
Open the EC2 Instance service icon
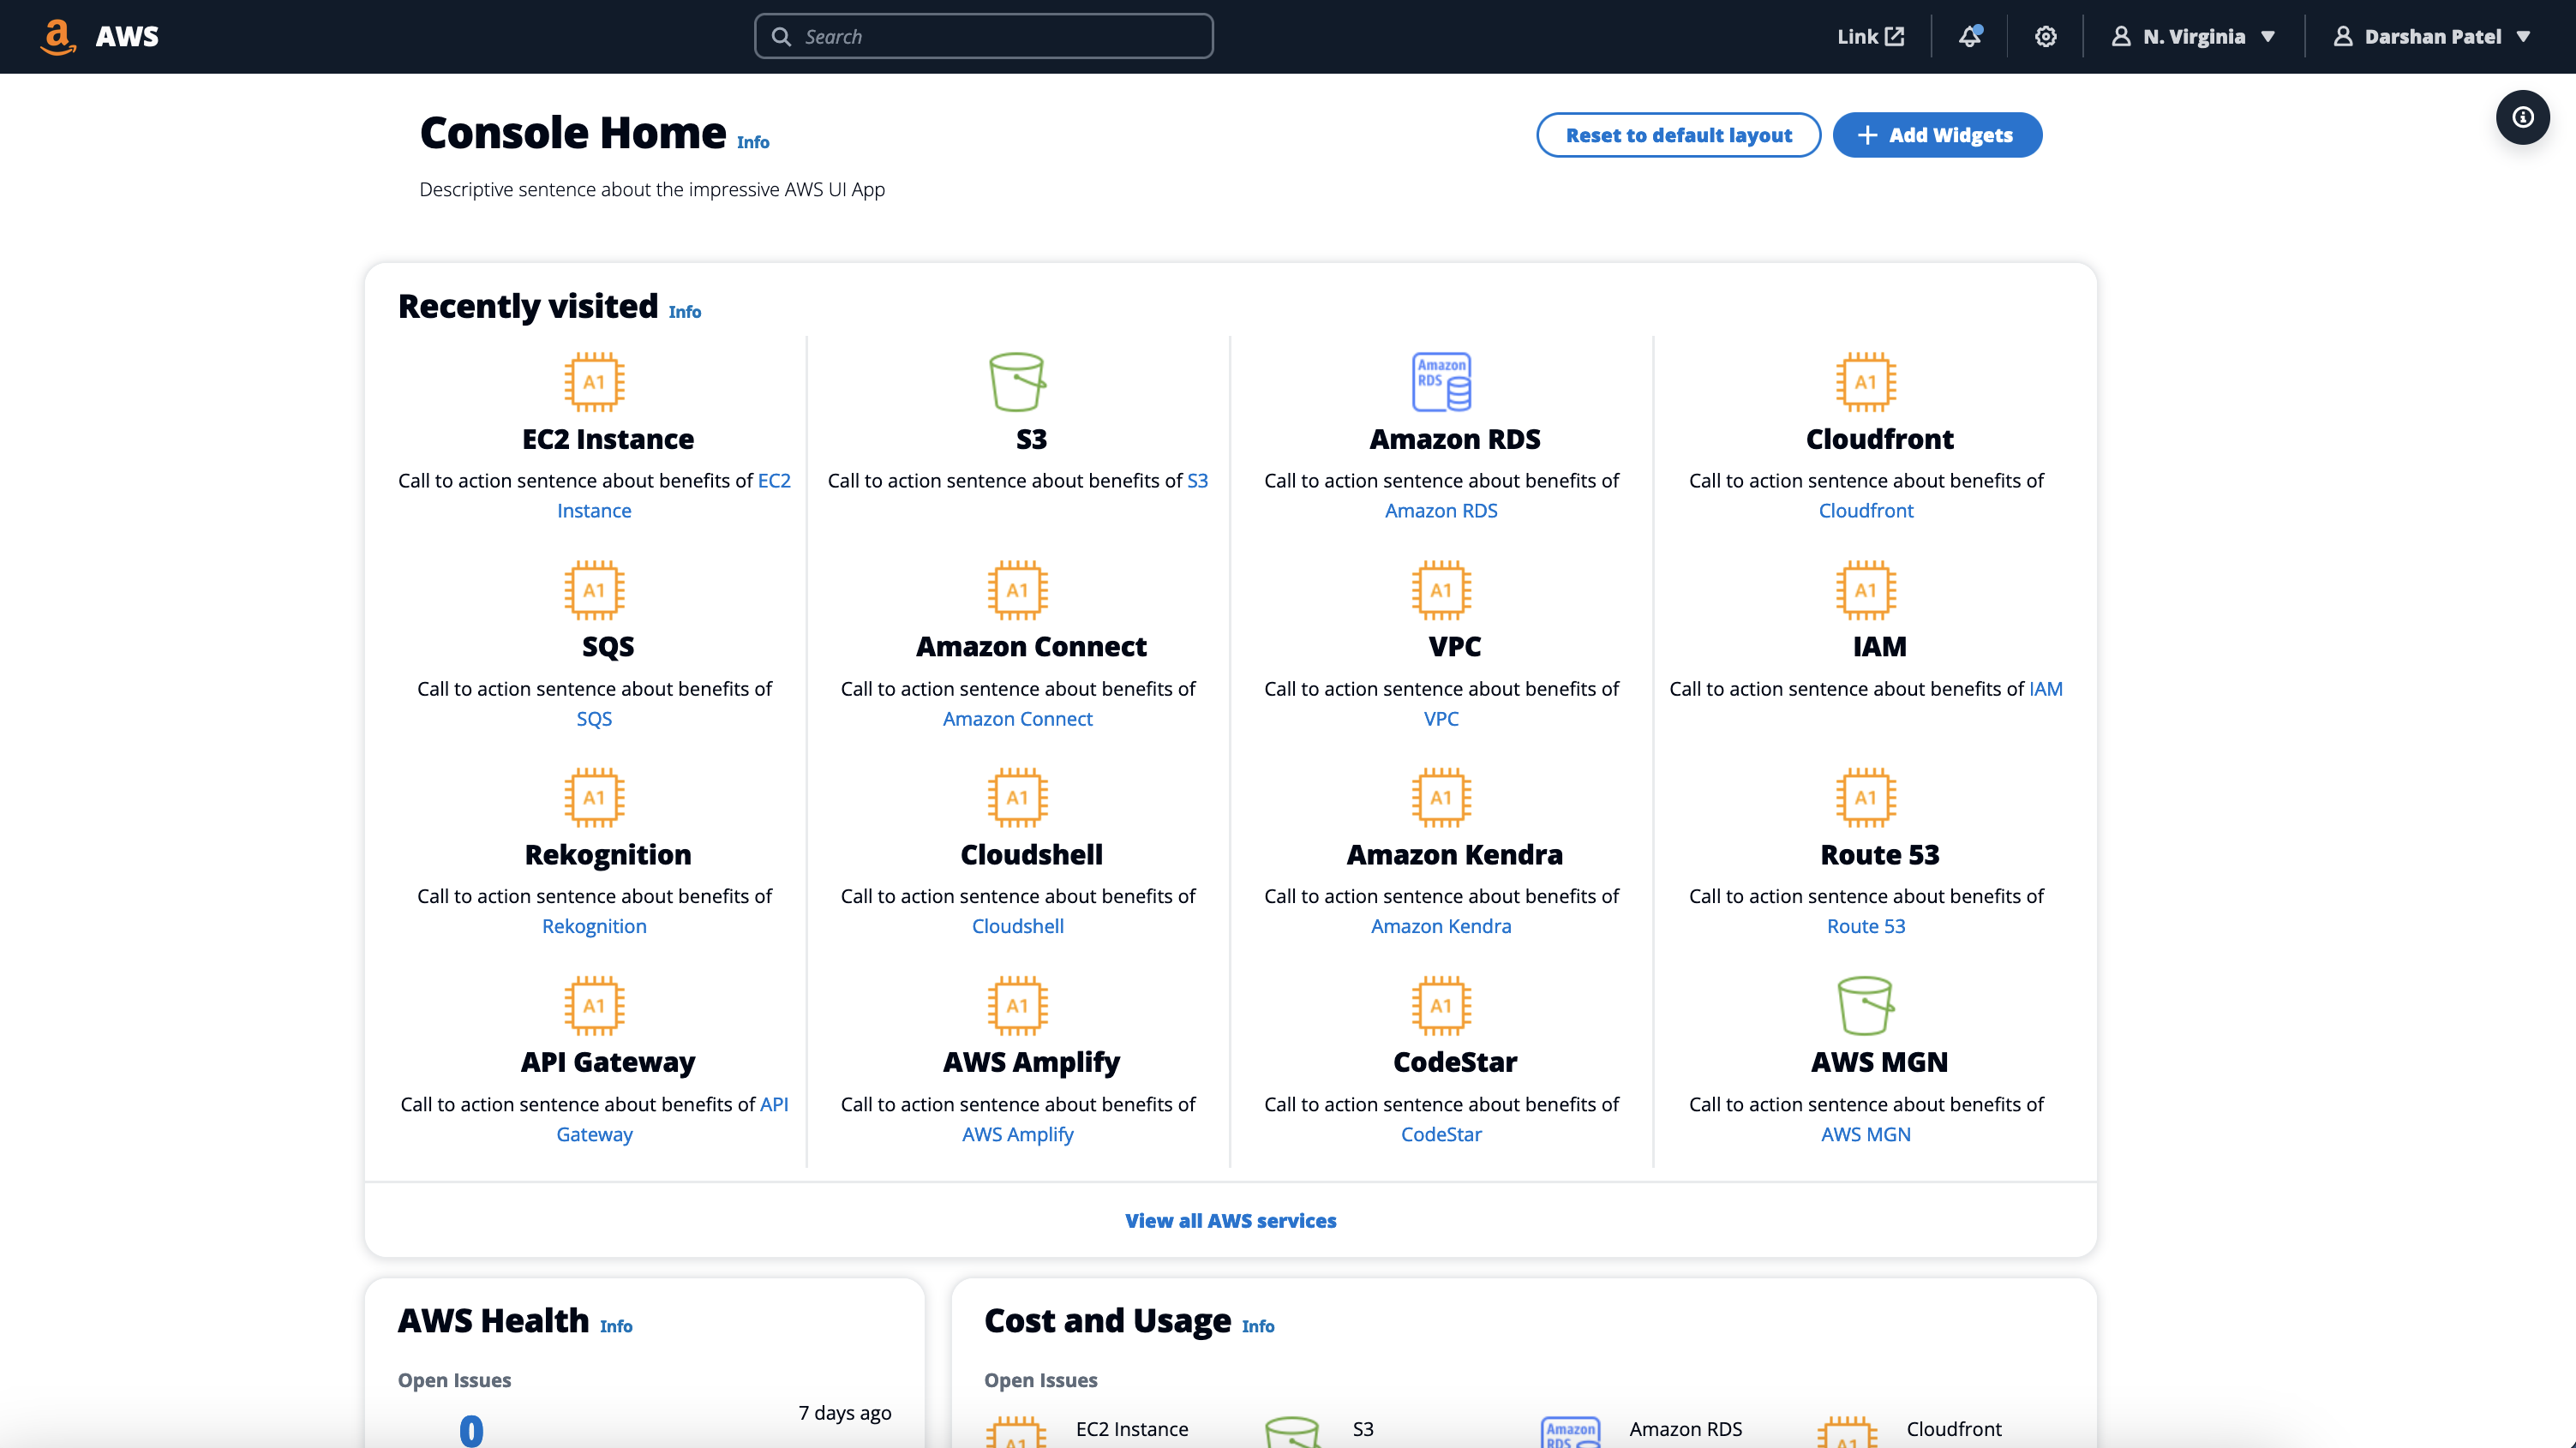[x=594, y=383]
